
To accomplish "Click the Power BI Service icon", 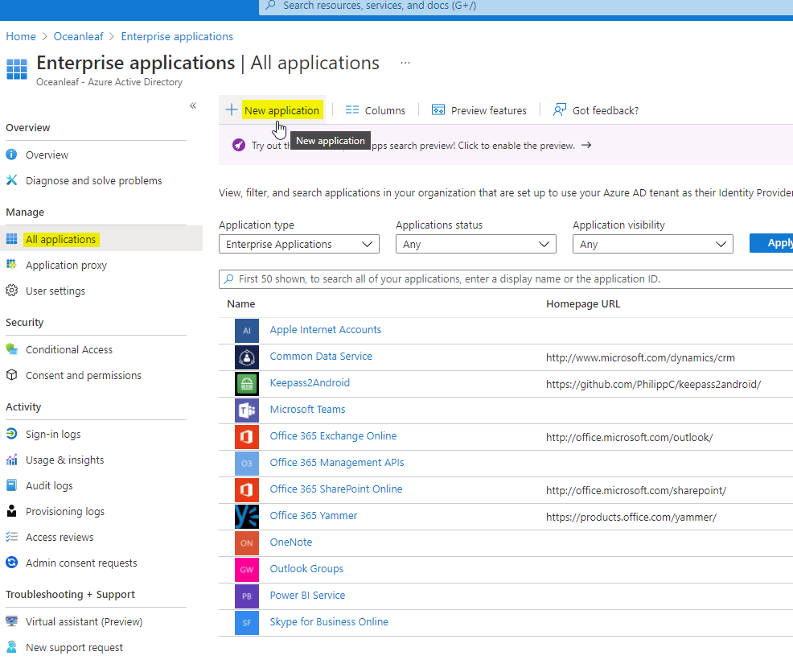I will [x=246, y=596].
